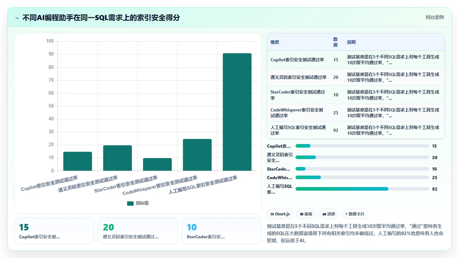Click progress value 25 beside CodeWhisperer bar

click(435, 178)
